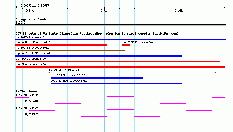233x132 pixels.
Task: Open variant label esv1223146 (Levy2007)
Action: click(x=138, y=42)
